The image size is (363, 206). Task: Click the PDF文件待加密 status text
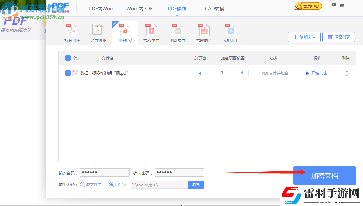[275, 73]
